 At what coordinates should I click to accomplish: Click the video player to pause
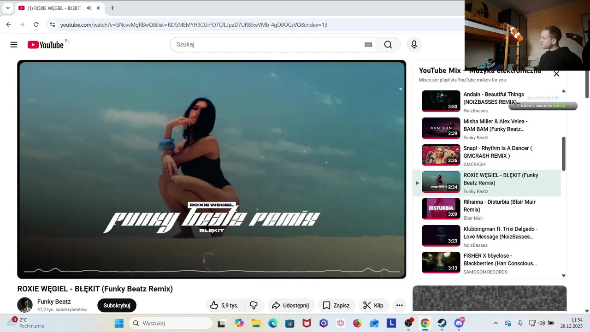[212, 170]
